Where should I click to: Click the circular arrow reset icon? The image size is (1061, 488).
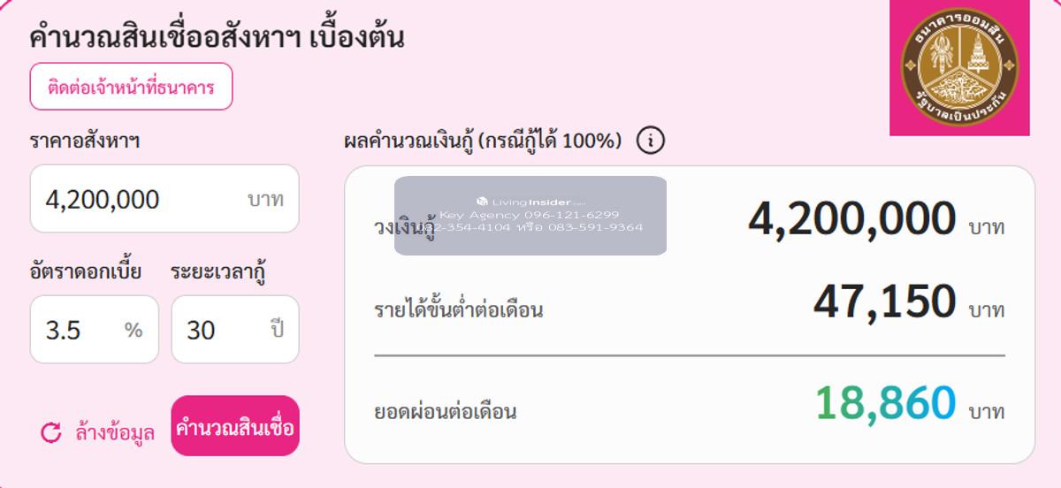51,432
